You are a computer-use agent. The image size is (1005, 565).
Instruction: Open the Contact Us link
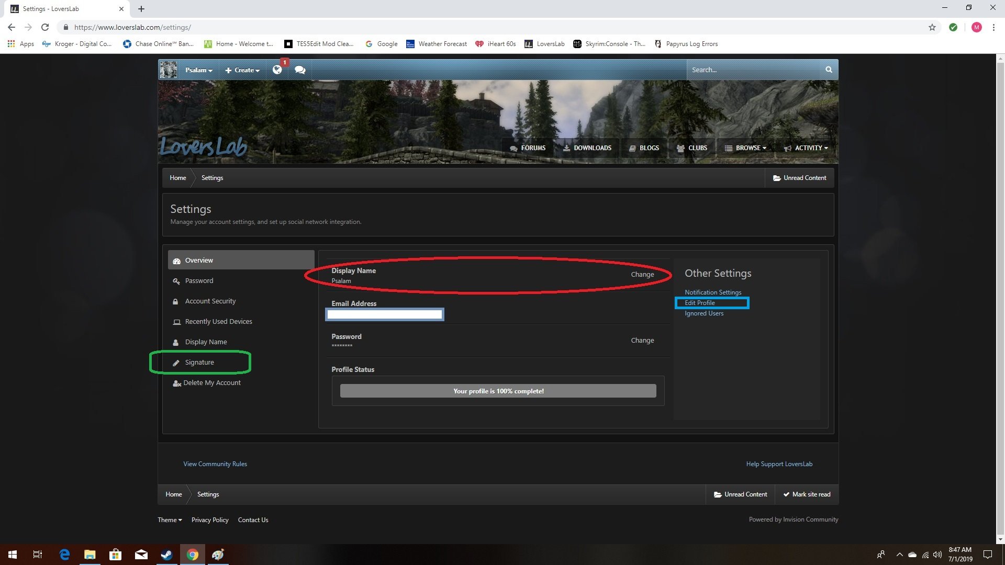pyautogui.click(x=253, y=520)
